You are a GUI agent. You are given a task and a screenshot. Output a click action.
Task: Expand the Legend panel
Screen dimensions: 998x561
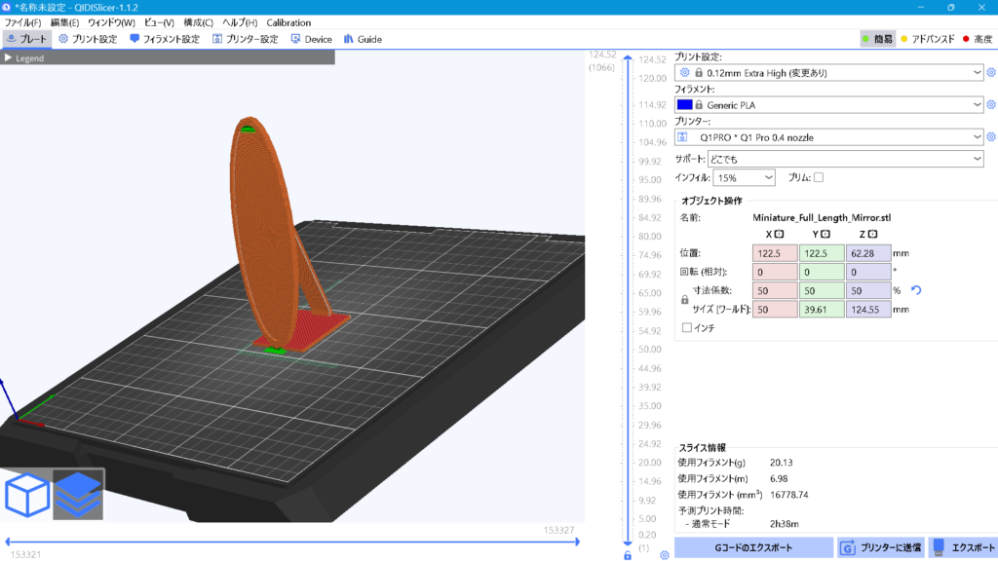click(x=8, y=57)
